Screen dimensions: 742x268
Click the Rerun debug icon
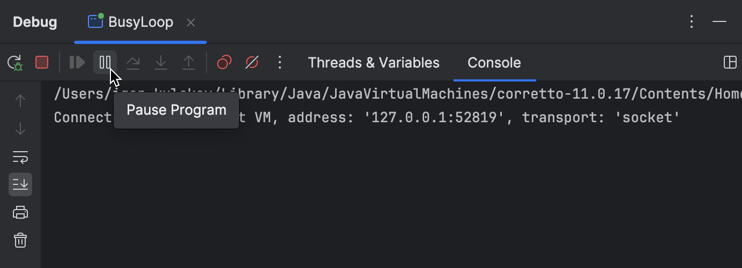(x=15, y=63)
